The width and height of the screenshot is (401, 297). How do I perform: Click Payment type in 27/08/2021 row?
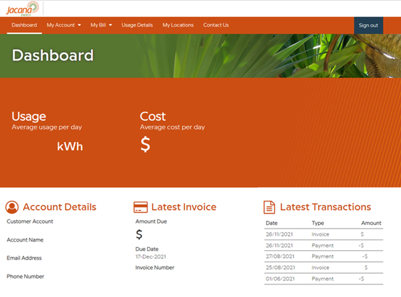323,256
